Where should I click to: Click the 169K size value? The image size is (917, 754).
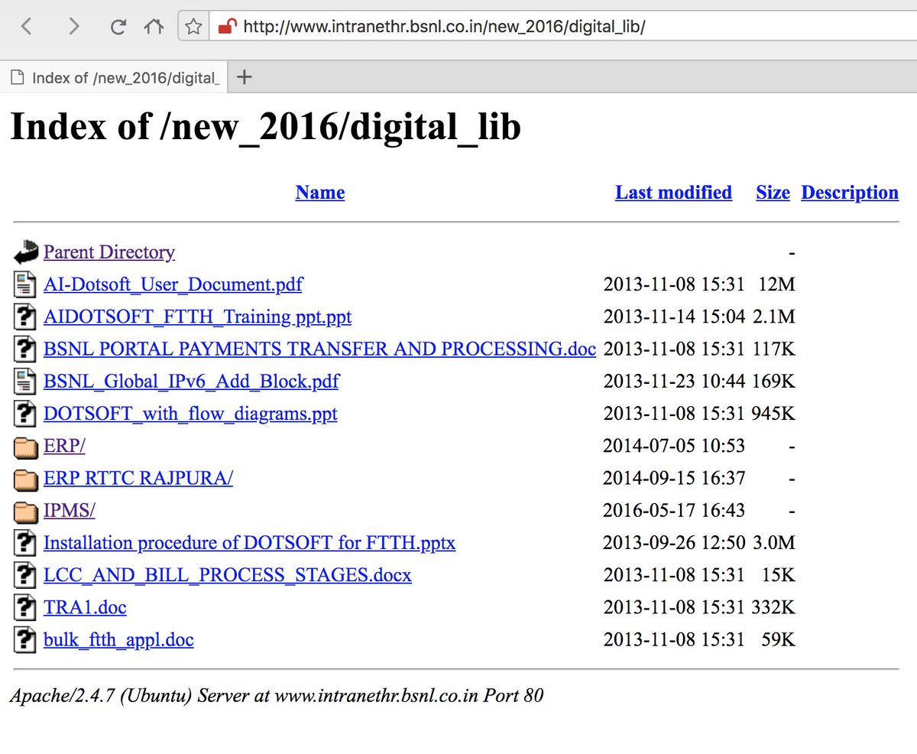(x=773, y=381)
